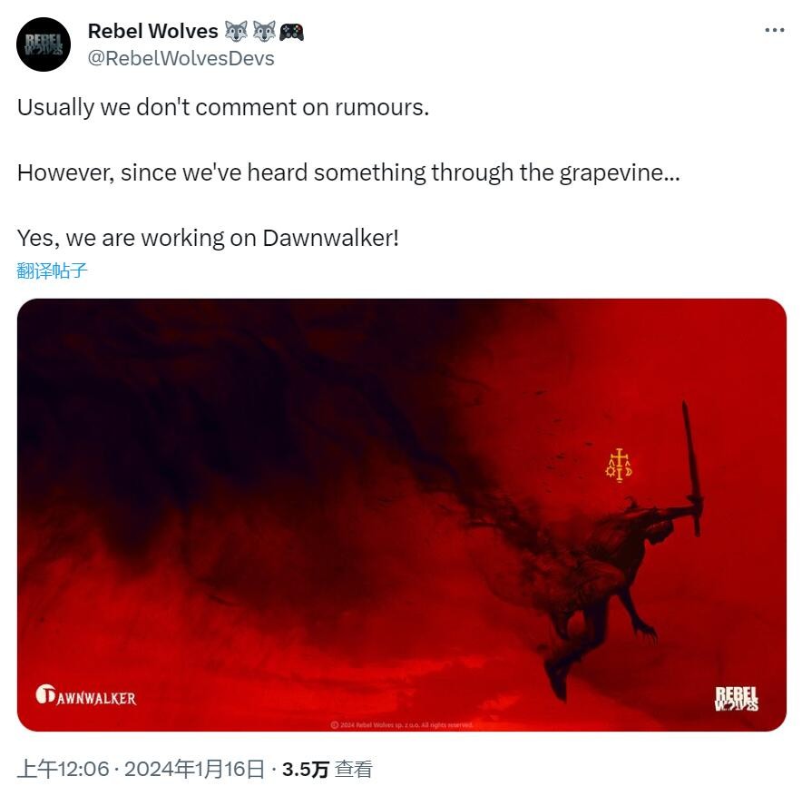Click the copyright notice on the artwork

402,725
